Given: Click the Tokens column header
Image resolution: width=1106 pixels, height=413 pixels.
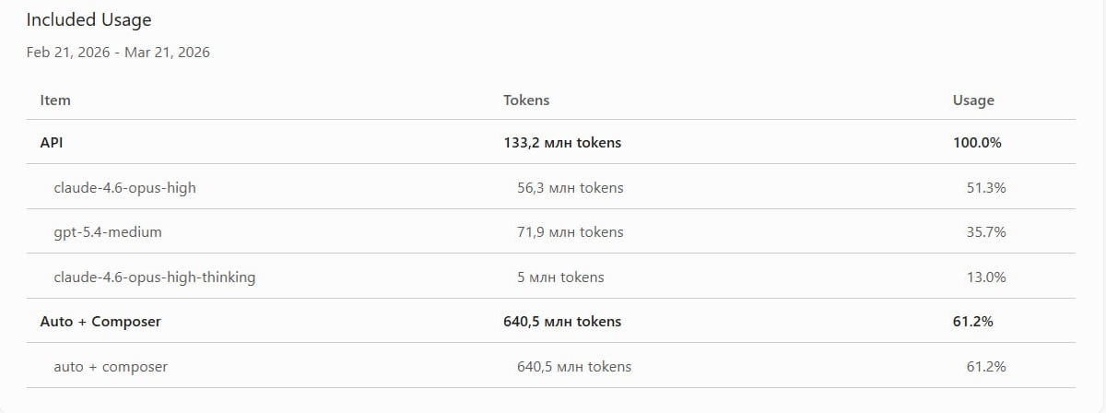Looking at the screenshot, I should coord(526,100).
